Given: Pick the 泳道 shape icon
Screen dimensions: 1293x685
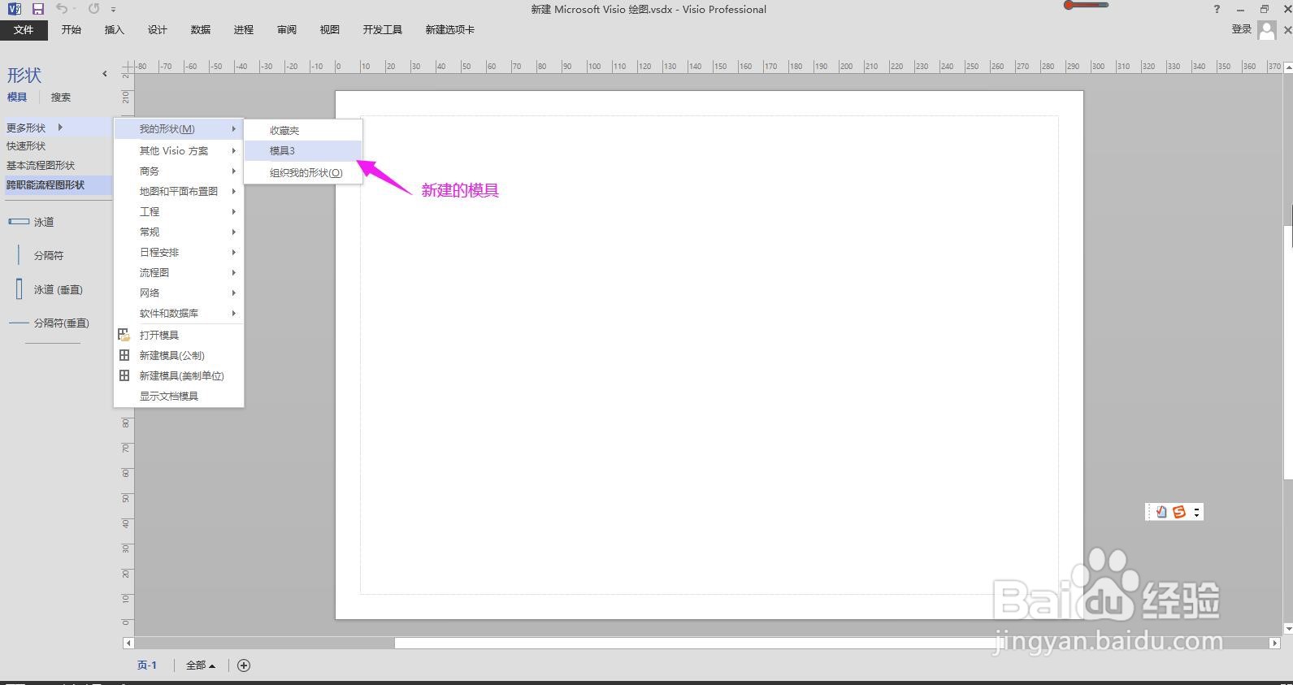Looking at the screenshot, I should (x=18, y=221).
